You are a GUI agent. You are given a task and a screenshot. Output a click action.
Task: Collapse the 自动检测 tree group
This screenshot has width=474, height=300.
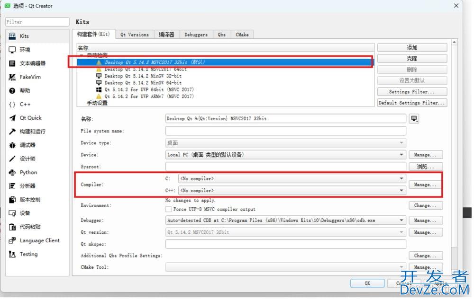[82, 55]
